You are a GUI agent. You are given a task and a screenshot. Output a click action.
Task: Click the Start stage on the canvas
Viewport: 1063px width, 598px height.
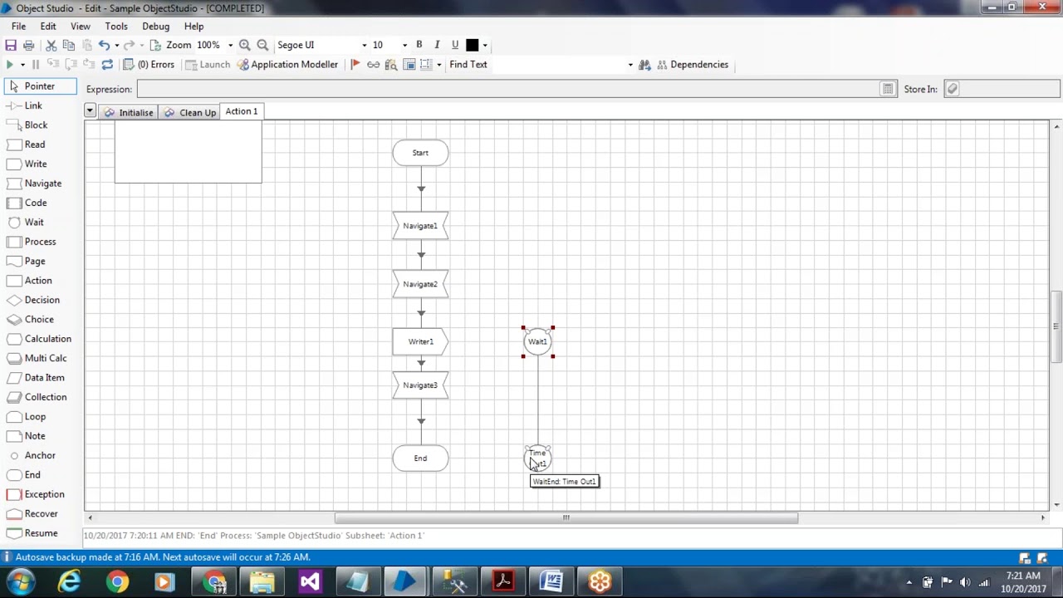(x=420, y=153)
